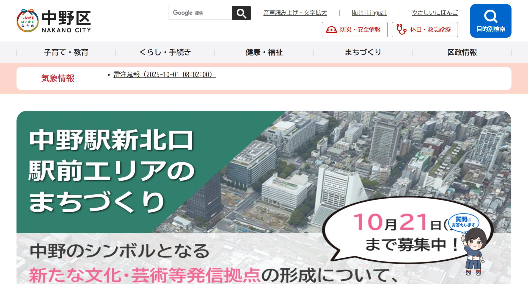528x284 pixels.
Task: Open くらし・手続き menu
Action: point(165,52)
